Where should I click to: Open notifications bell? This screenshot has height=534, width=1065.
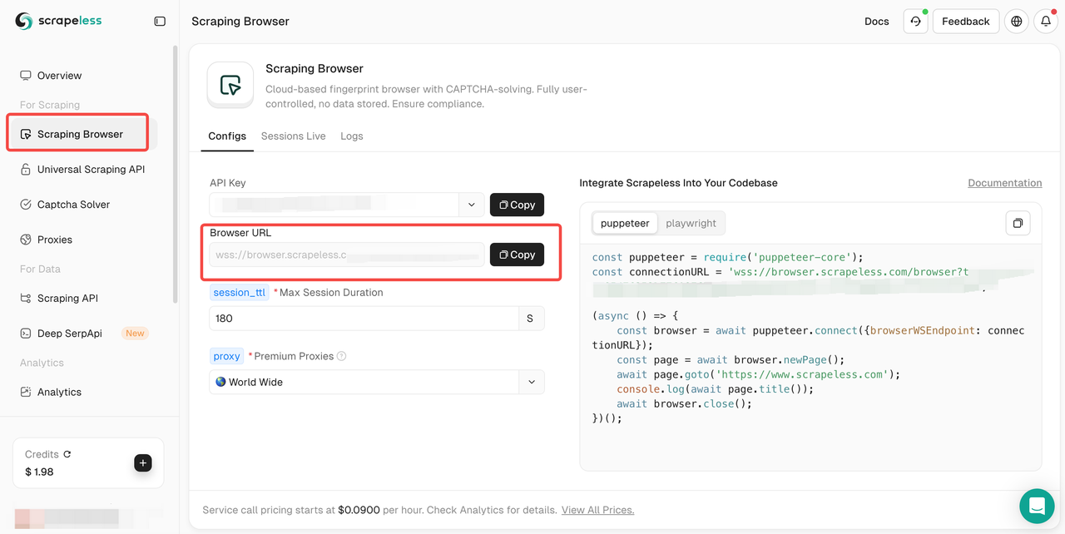click(x=1046, y=22)
